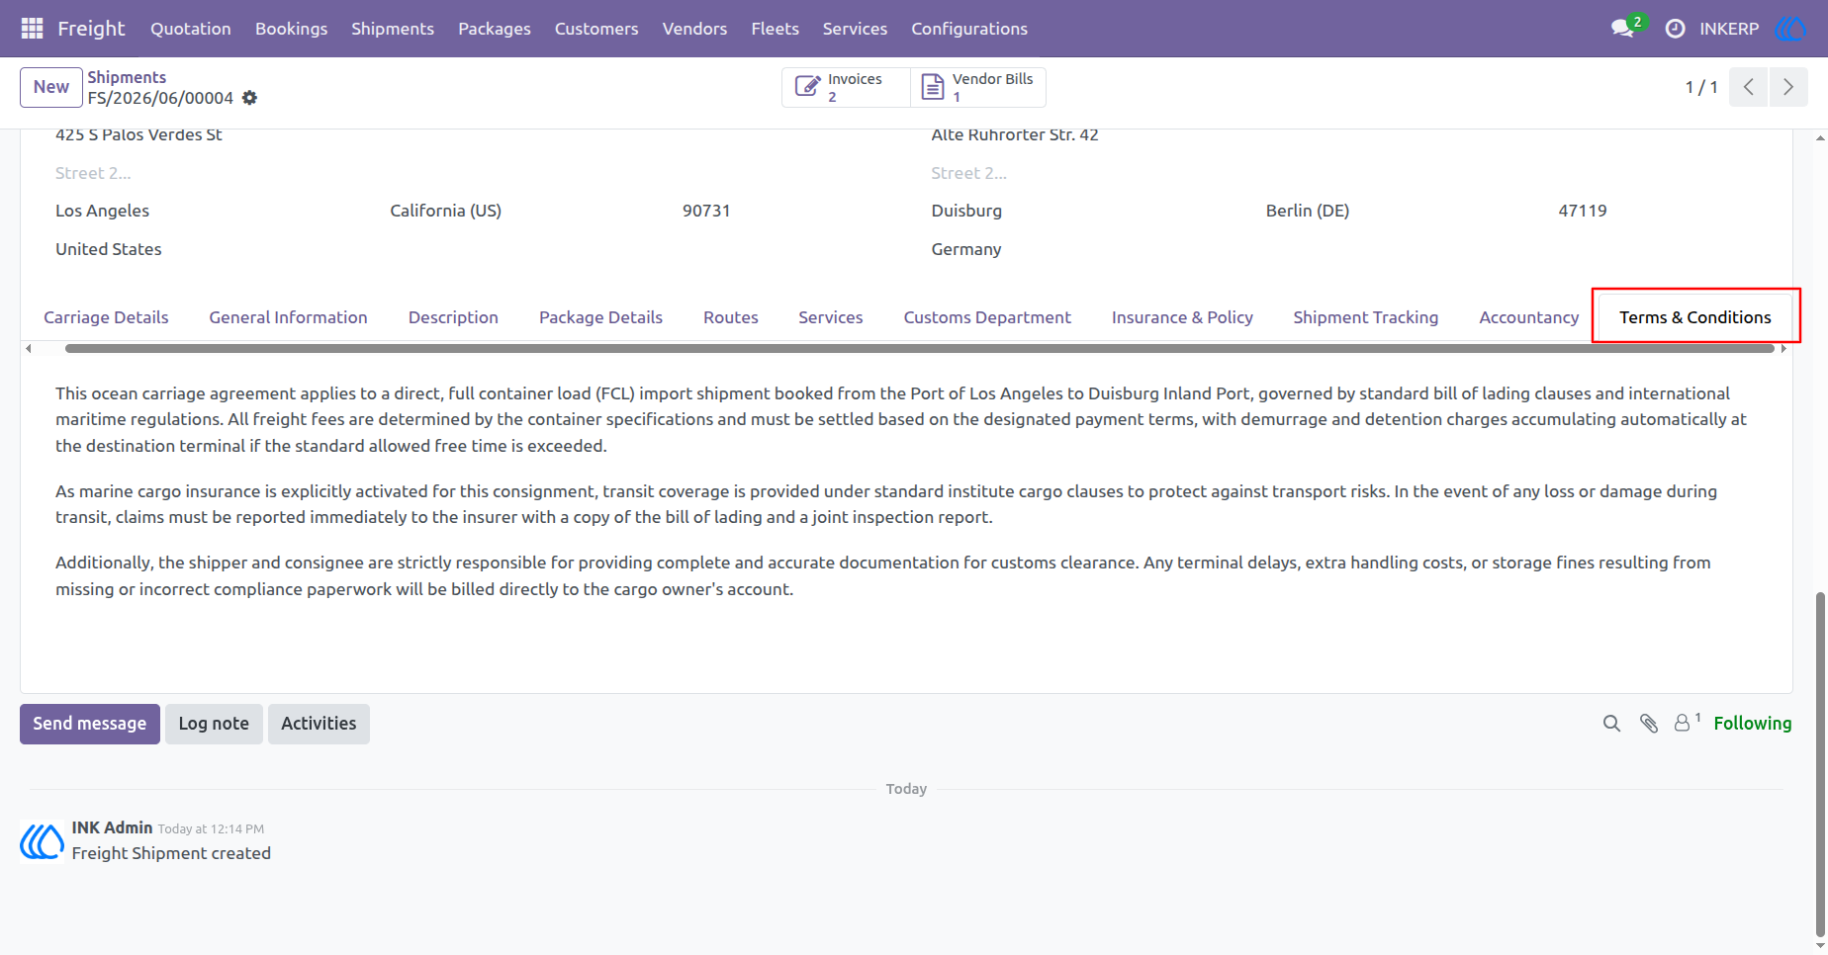Open the conversations chat icon
1828x955 pixels.
click(x=1622, y=29)
